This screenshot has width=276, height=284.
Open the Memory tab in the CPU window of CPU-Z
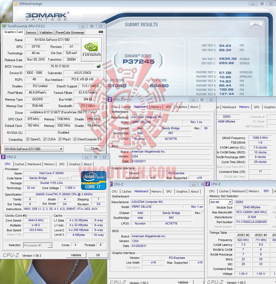click(49, 164)
